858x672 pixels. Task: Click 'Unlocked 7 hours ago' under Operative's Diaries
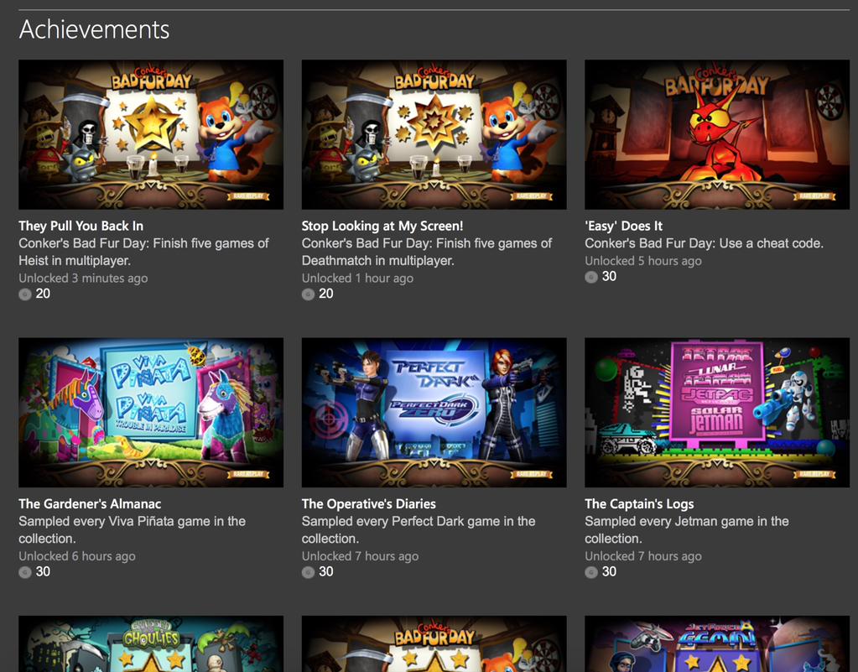[x=360, y=556]
